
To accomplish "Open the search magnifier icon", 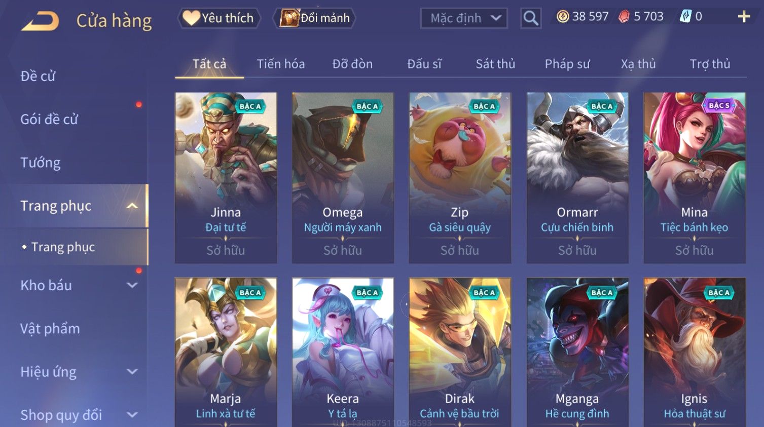I will coord(530,18).
